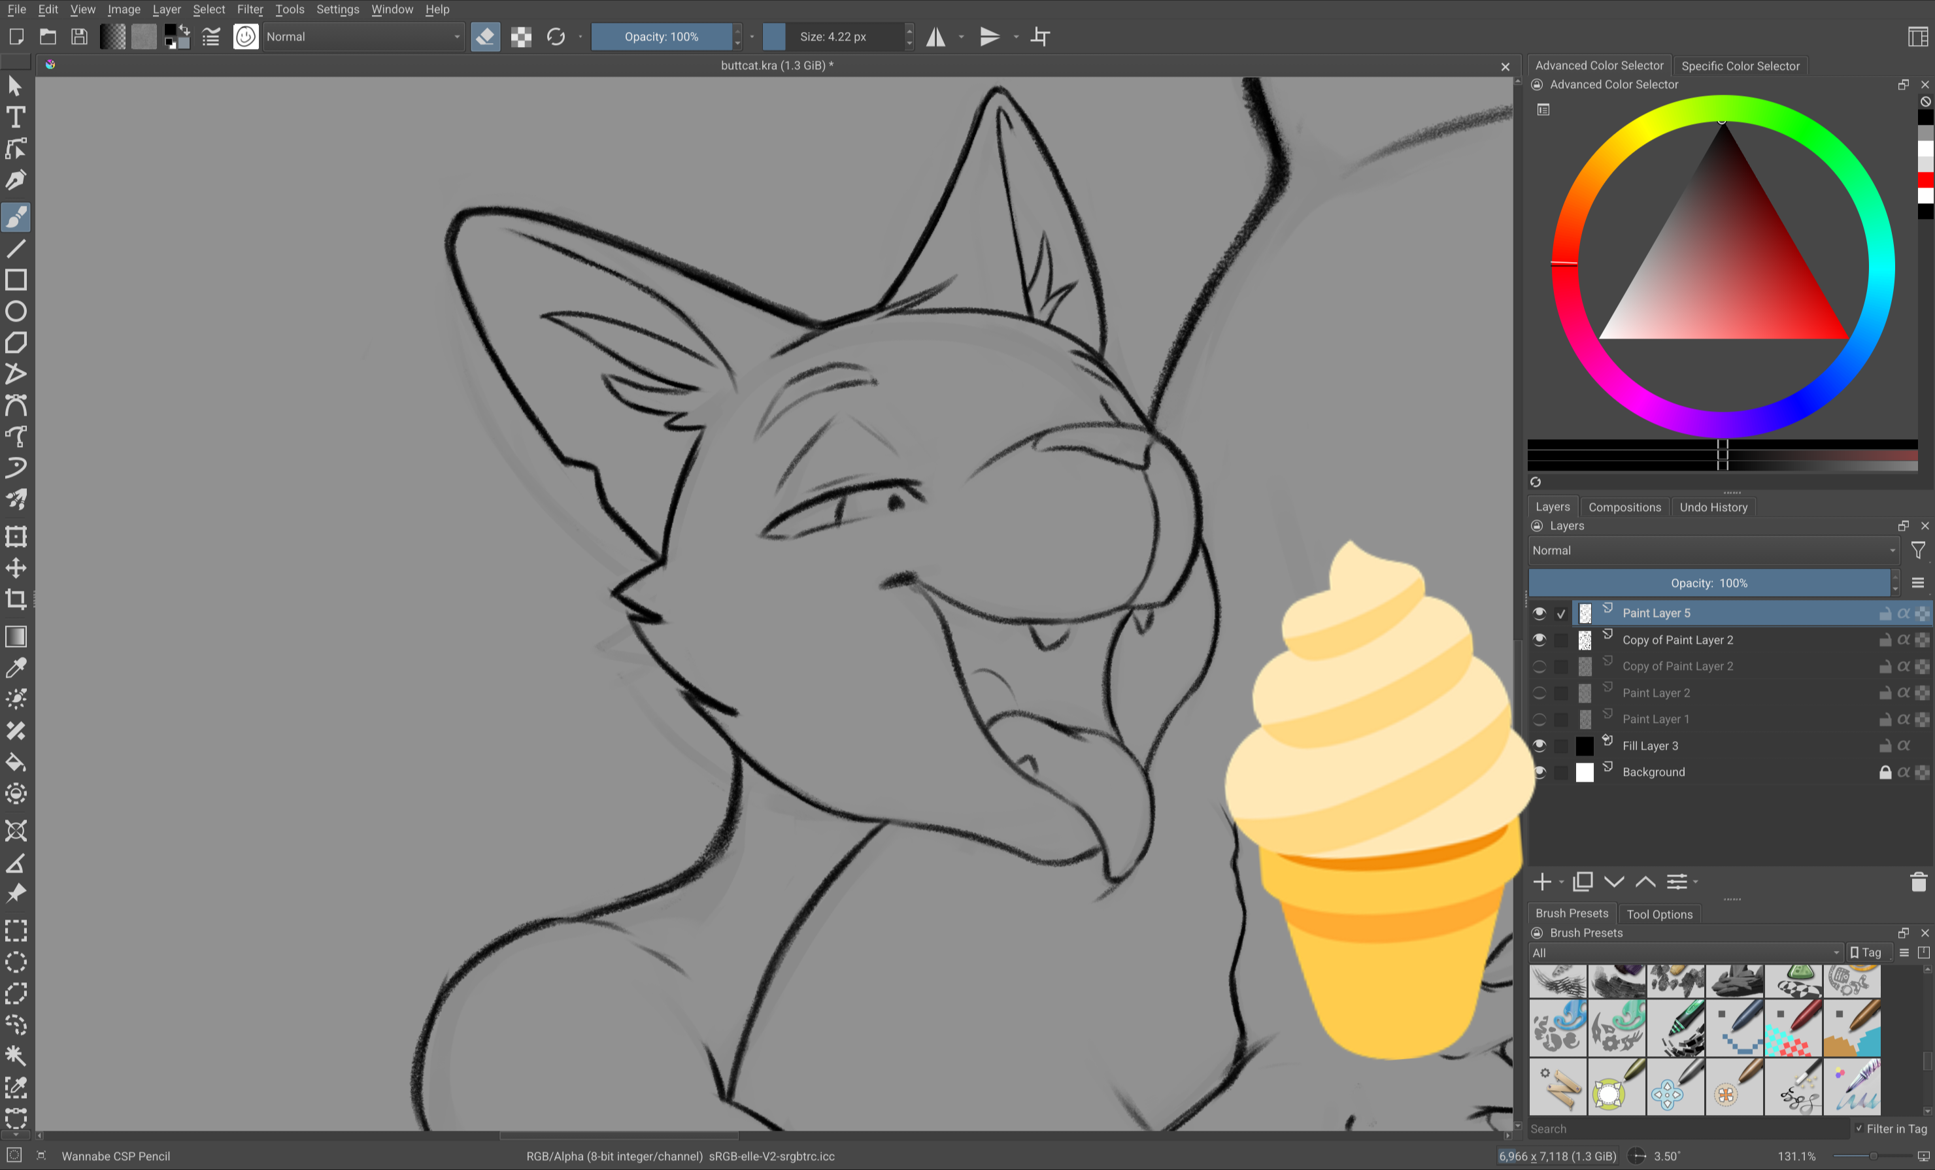The image size is (1935, 1170).
Task: Switch to Specific Color Selector tab
Action: pyautogui.click(x=1740, y=66)
